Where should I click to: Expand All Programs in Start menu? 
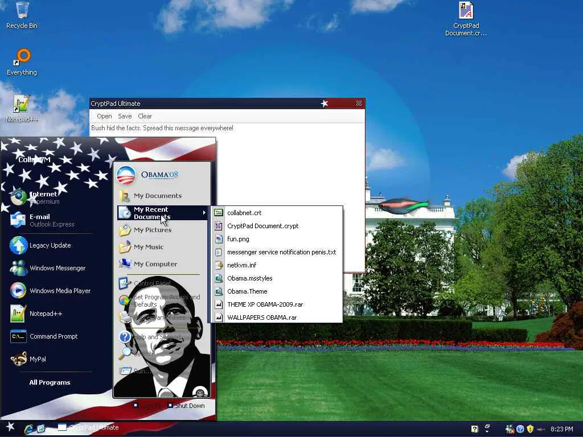pyautogui.click(x=50, y=382)
